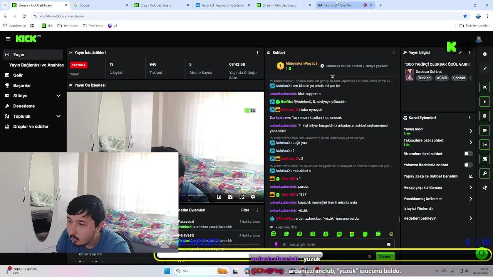Open the Kick hamburger menu
This screenshot has height=277, width=493.
(x=8, y=39)
